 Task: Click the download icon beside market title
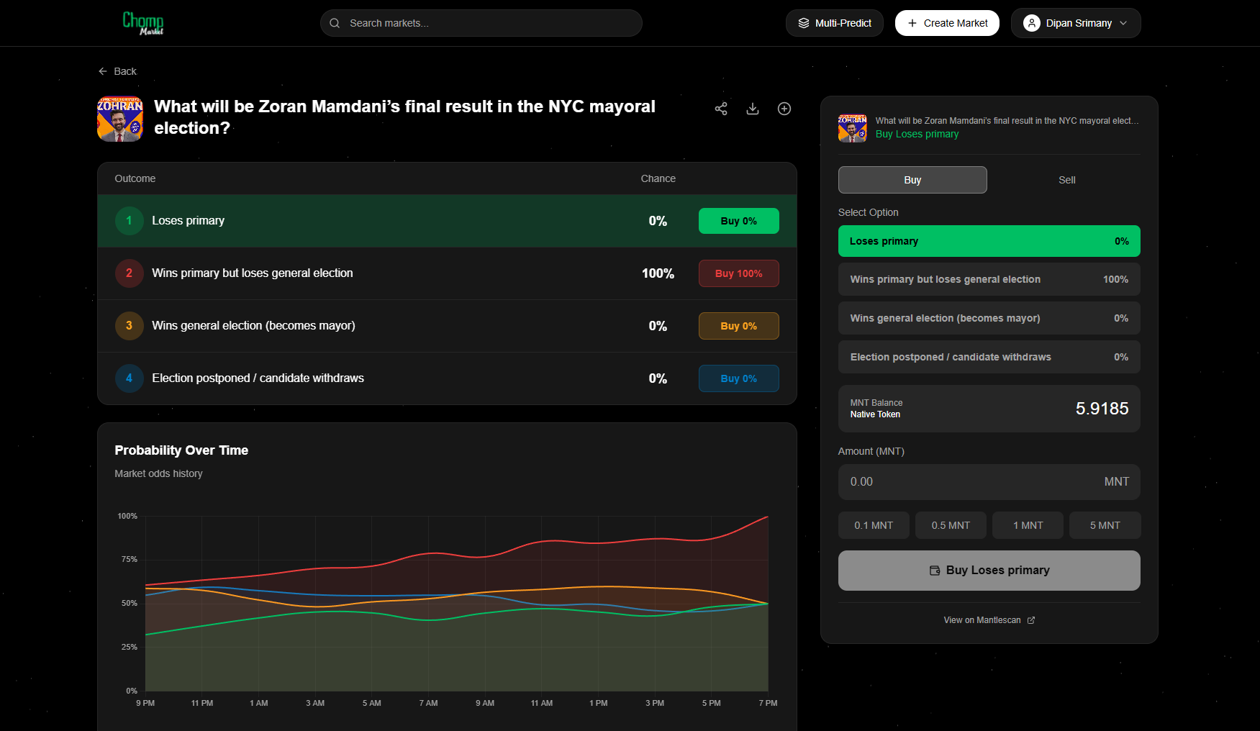753,109
